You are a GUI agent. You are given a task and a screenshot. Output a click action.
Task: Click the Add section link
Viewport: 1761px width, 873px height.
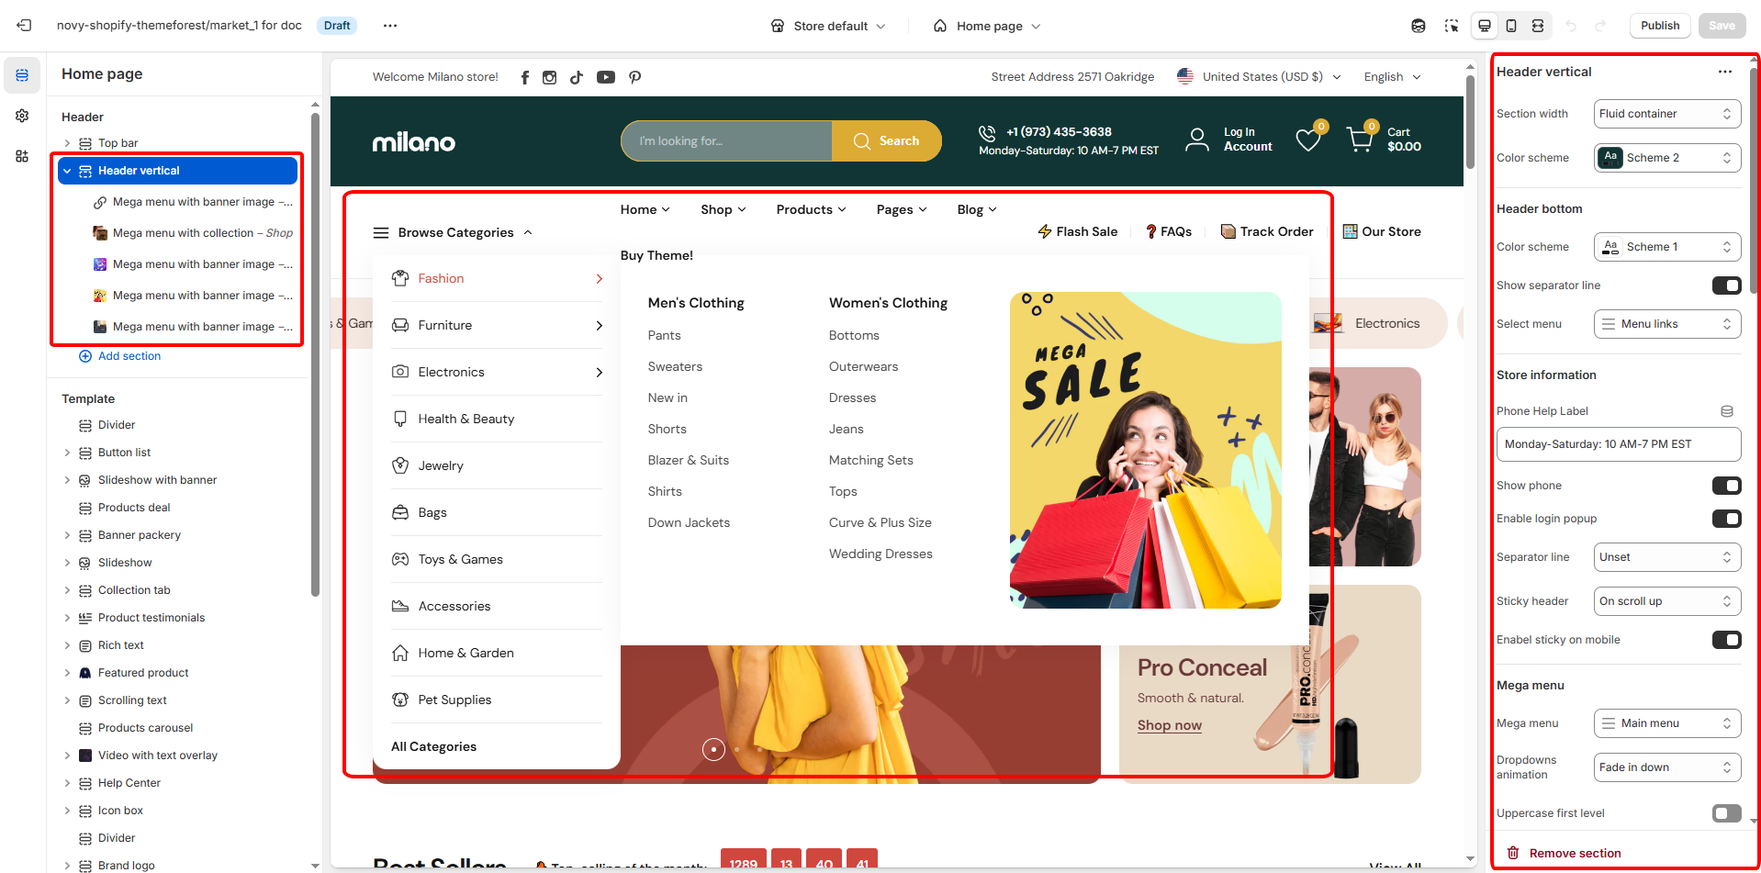click(129, 356)
